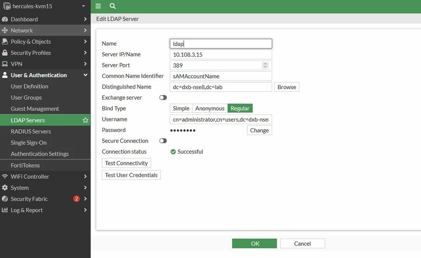Viewport: 421px width, 258px height.
Task: Select Regular bind type
Action: point(240,108)
